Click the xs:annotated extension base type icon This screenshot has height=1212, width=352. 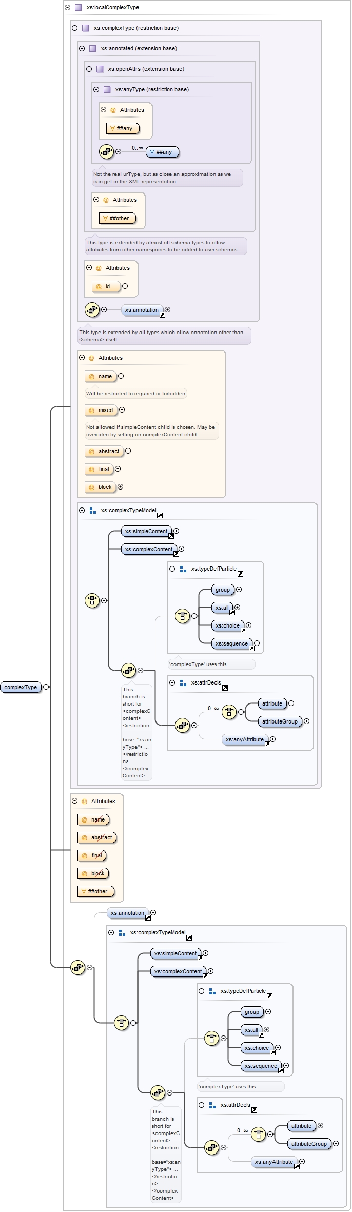point(93,49)
